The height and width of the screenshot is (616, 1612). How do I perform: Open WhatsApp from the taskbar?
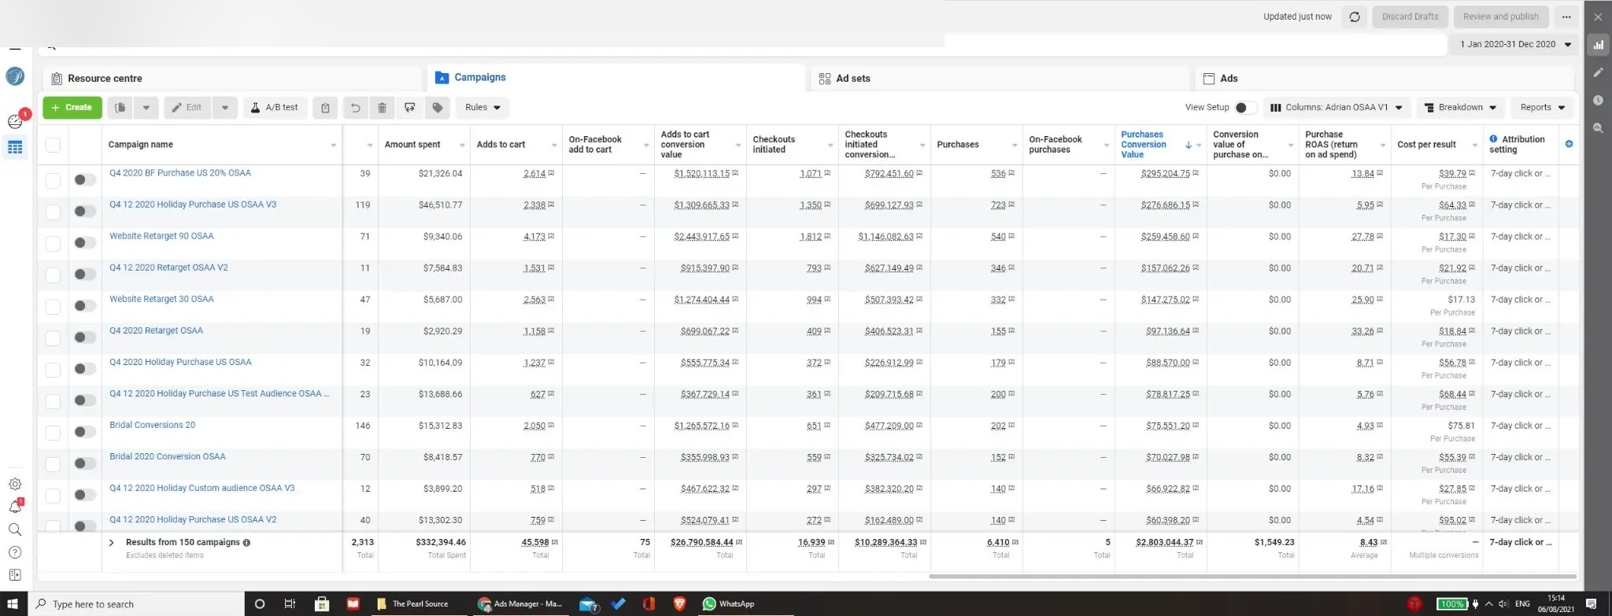click(x=728, y=603)
